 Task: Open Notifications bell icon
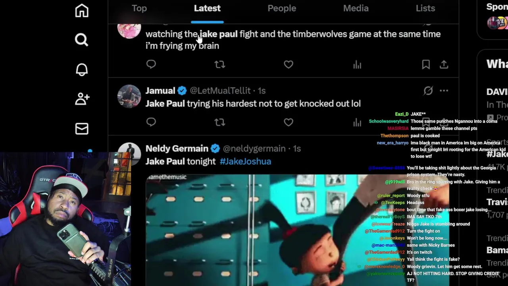[x=82, y=70]
